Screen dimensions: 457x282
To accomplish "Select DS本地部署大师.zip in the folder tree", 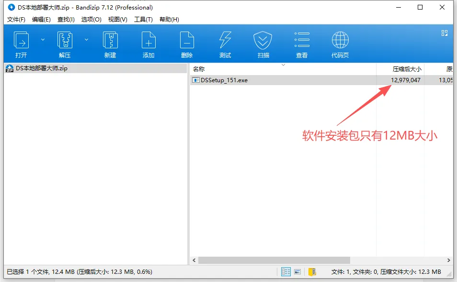I will coord(96,68).
